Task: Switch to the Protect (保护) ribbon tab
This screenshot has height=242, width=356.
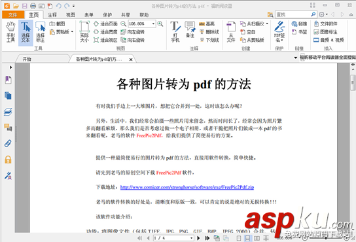Action: pyautogui.click(x=107, y=15)
